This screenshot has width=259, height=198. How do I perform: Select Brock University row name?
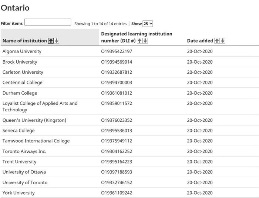point(20,62)
